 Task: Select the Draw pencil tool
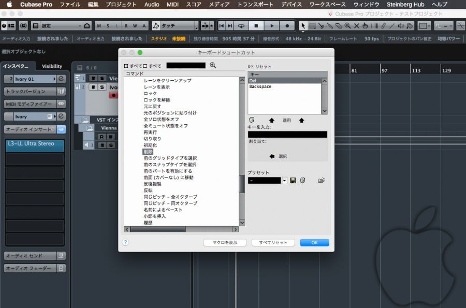pos(383,26)
